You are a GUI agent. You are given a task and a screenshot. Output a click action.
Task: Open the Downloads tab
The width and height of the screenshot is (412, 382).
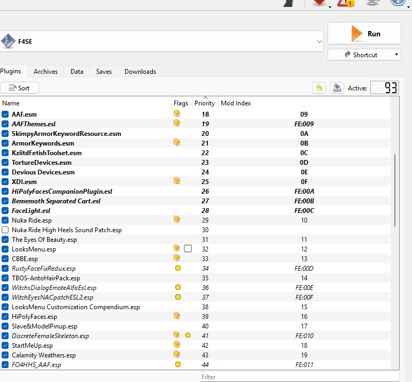click(x=140, y=72)
